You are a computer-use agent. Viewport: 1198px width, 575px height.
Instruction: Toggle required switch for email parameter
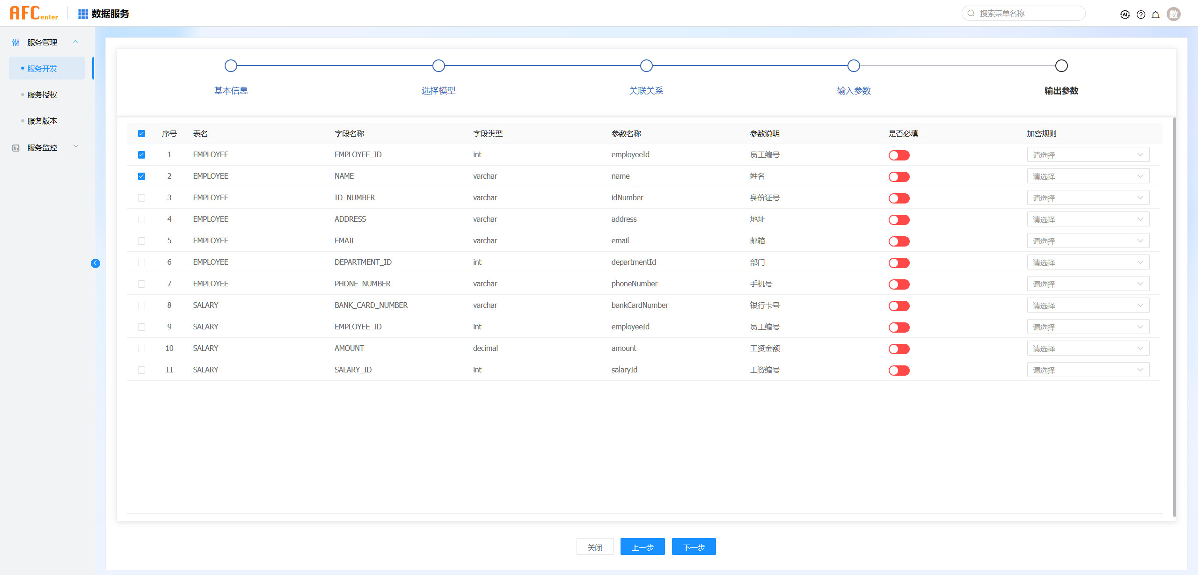pyautogui.click(x=898, y=241)
